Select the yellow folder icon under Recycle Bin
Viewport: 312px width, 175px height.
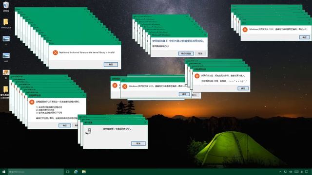6,22
